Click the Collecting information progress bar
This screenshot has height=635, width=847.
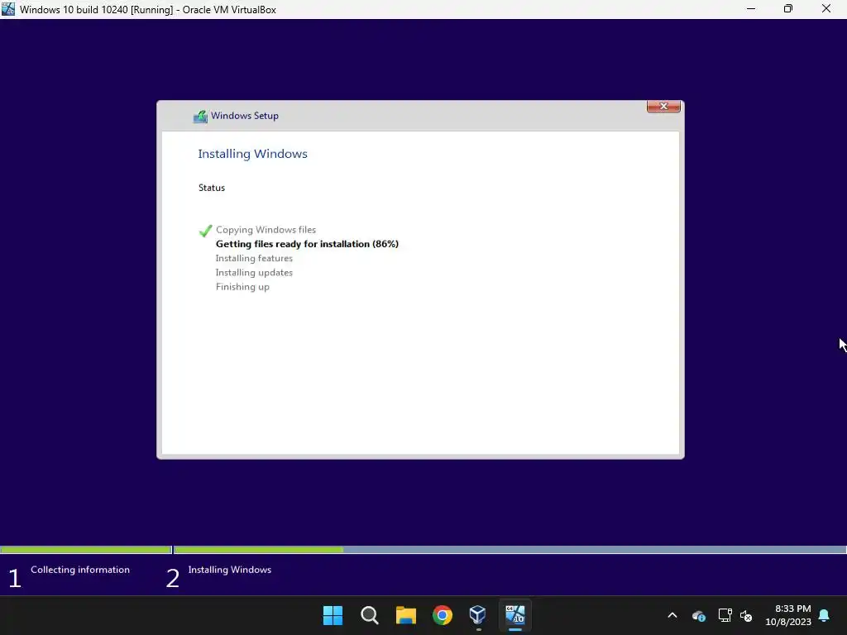(x=85, y=550)
